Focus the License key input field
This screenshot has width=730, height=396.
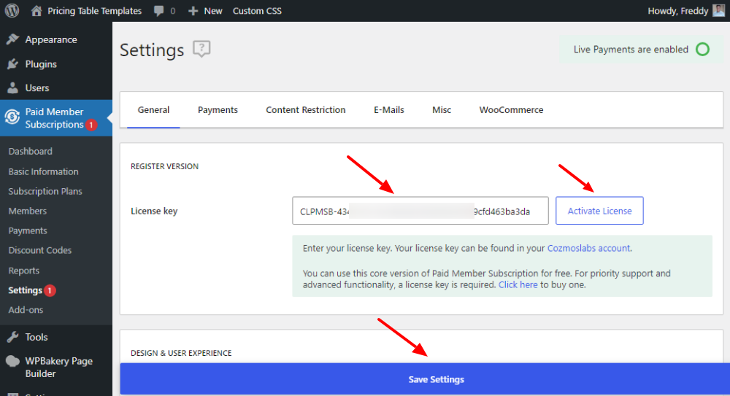(x=420, y=211)
